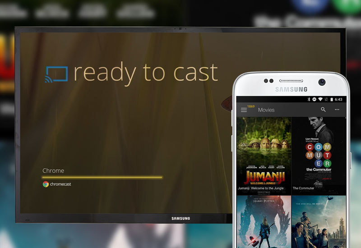Click the SAMSUNG logo on the TV bezel

[181, 218]
